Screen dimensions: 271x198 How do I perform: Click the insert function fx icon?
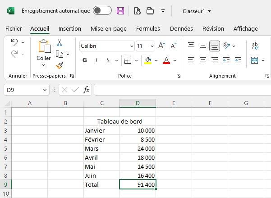point(86,90)
